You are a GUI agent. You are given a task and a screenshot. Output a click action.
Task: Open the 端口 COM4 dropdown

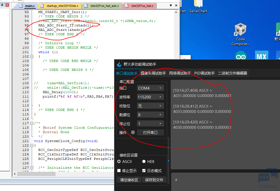coord(150,88)
